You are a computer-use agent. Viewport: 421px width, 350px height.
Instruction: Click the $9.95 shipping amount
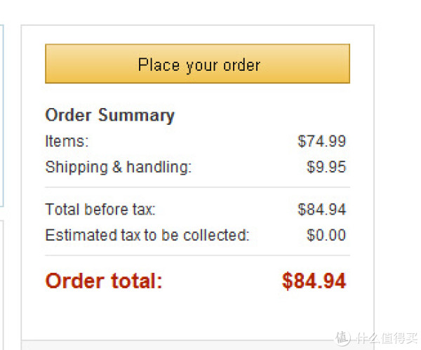tap(326, 167)
